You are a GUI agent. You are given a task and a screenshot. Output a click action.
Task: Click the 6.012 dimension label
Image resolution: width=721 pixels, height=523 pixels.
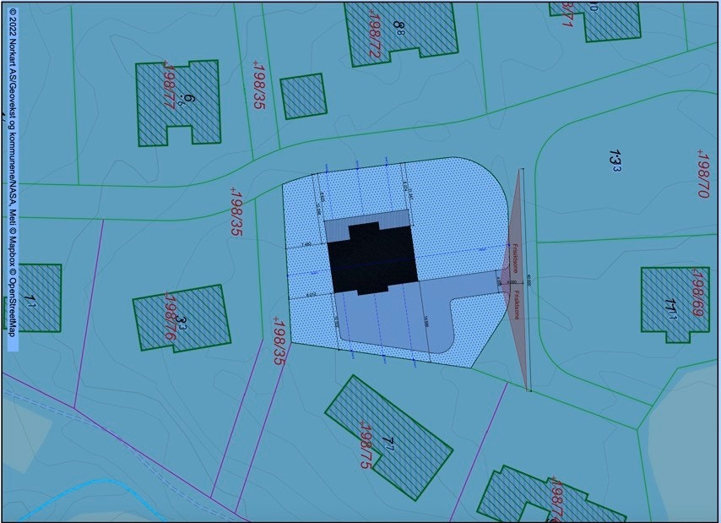[x=311, y=295]
